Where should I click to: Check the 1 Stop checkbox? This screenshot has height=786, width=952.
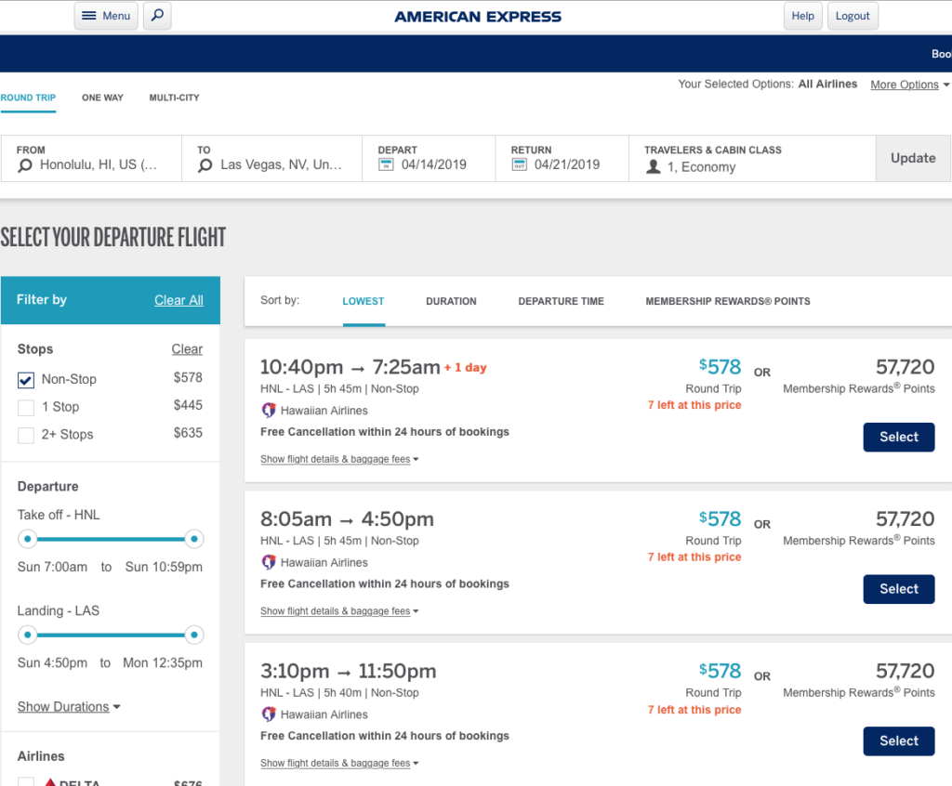tap(25, 408)
